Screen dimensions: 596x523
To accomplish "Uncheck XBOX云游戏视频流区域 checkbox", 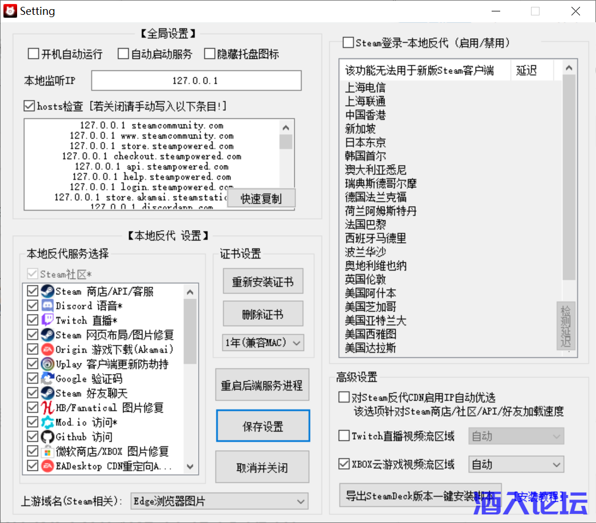I will click(x=343, y=464).
